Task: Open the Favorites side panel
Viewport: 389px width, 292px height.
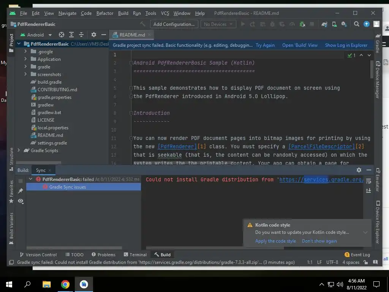Action: click(11, 192)
